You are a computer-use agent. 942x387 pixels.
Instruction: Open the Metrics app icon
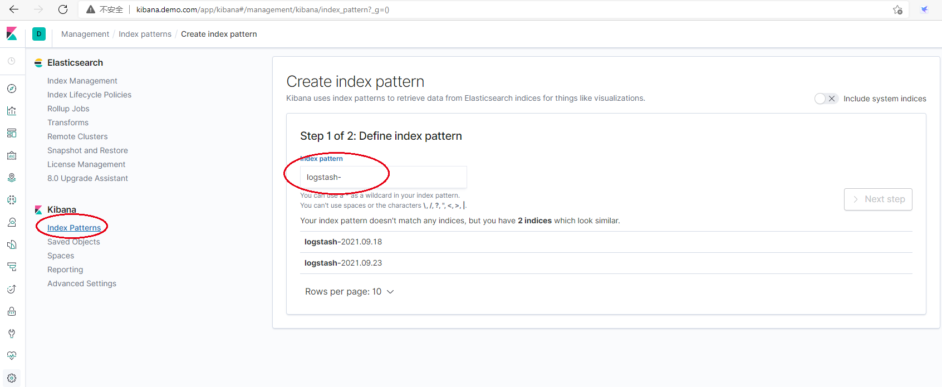(12, 222)
